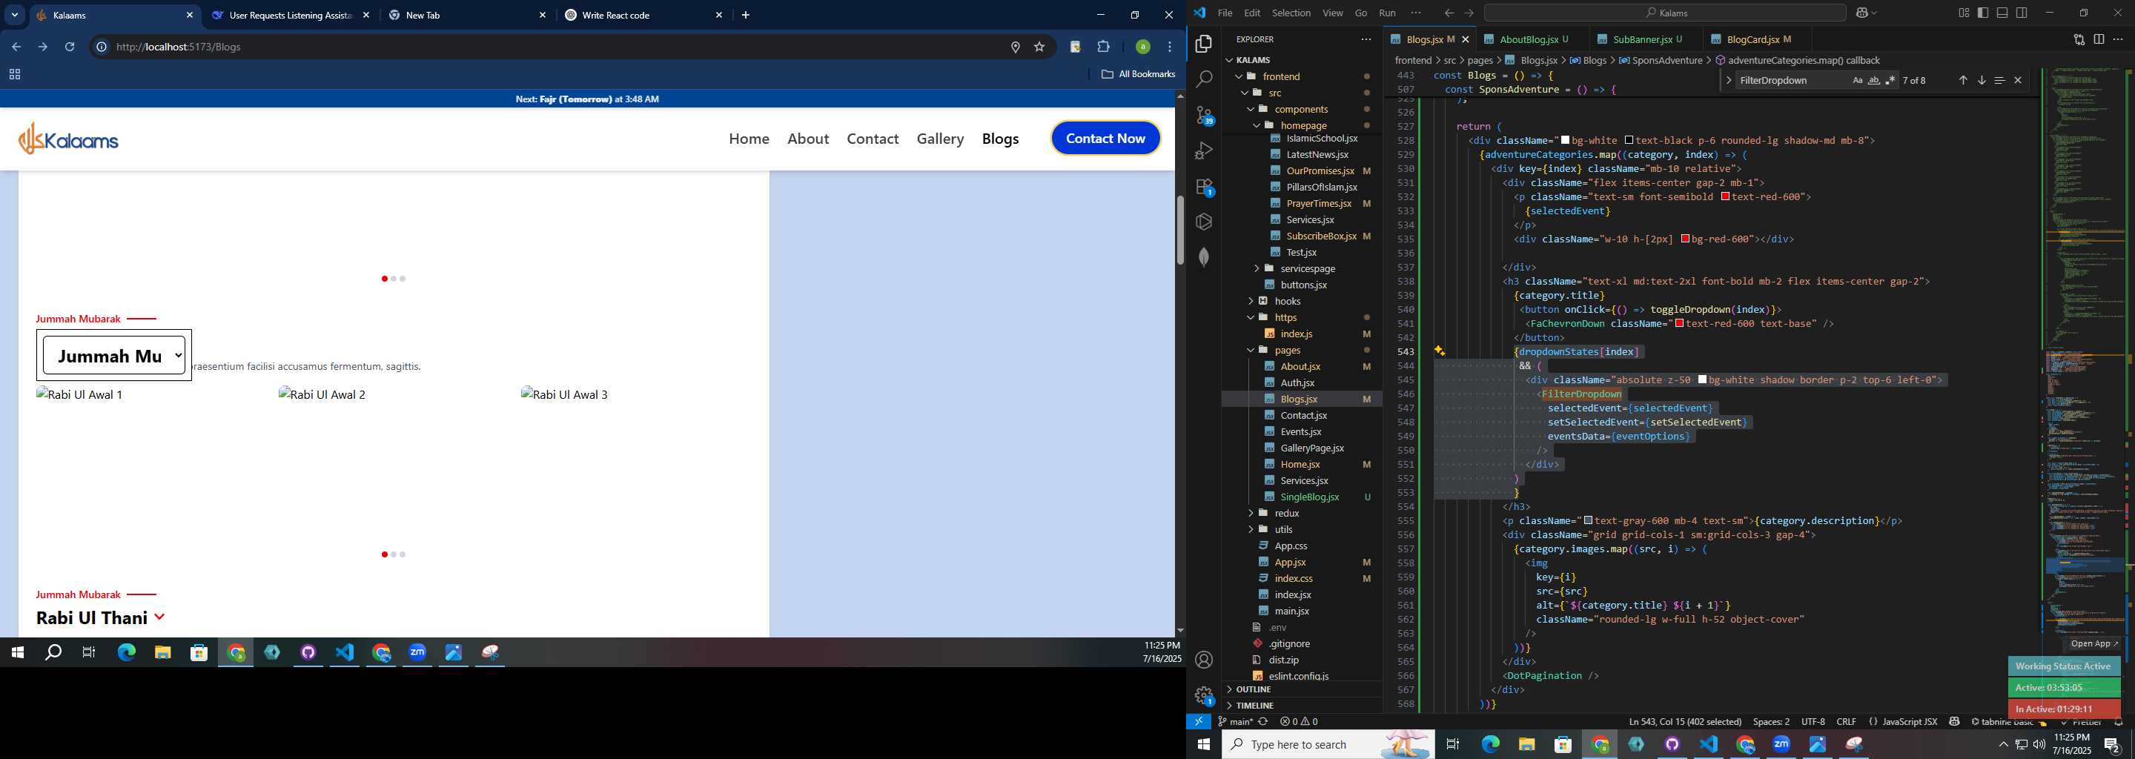Open the Gallery nav link

click(x=940, y=139)
